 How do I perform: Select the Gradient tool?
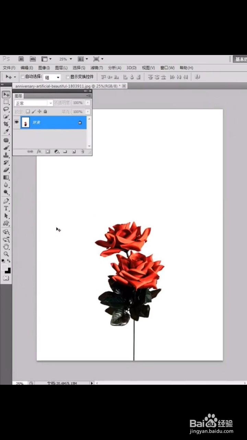point(6,178)
